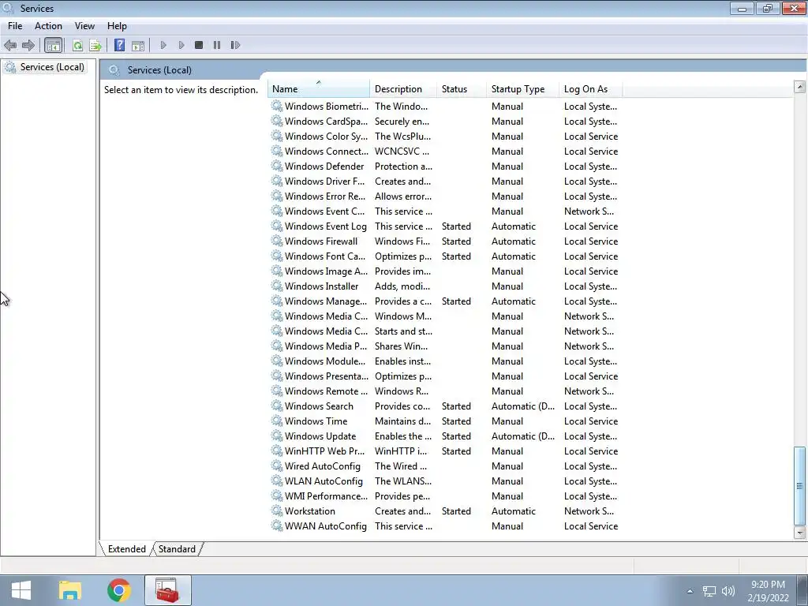Click the Automatic (D... cell for Windows Search
Screen dimensions: 808x606
(x=523, y=406)
